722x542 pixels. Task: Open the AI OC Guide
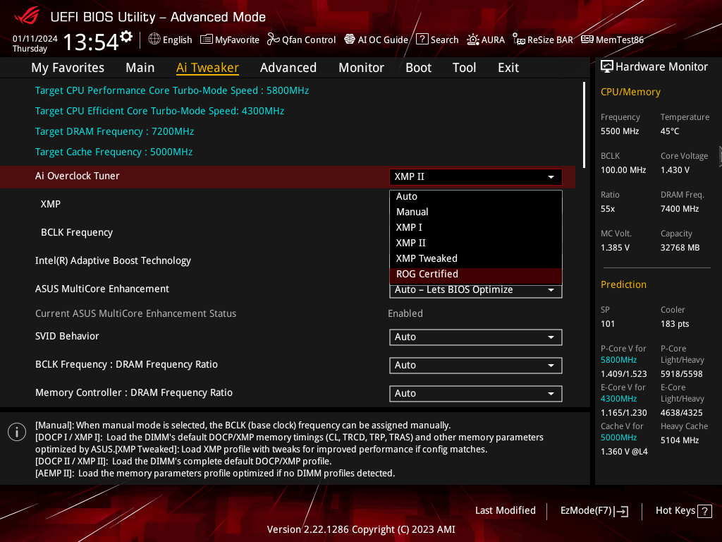click(376, 40)
